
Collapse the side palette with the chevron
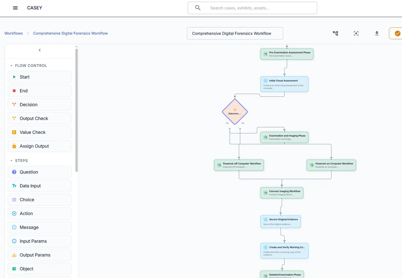point(40,50)
